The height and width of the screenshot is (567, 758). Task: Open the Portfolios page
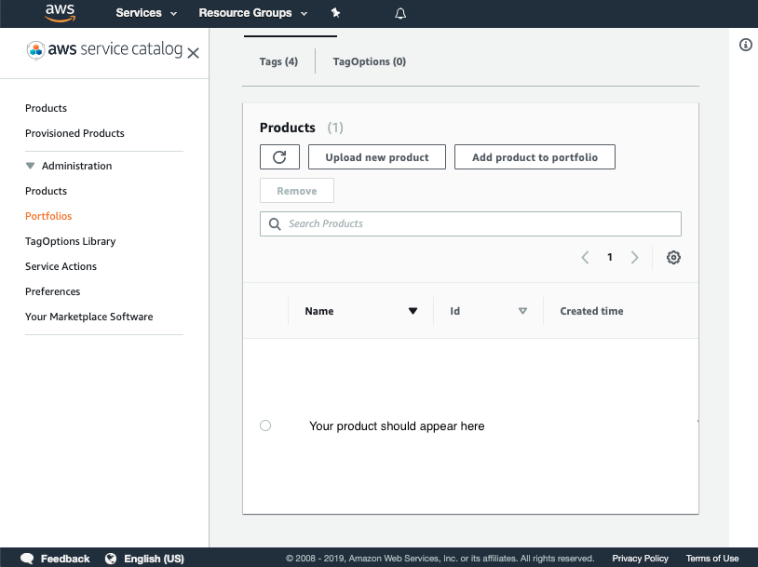48,216
